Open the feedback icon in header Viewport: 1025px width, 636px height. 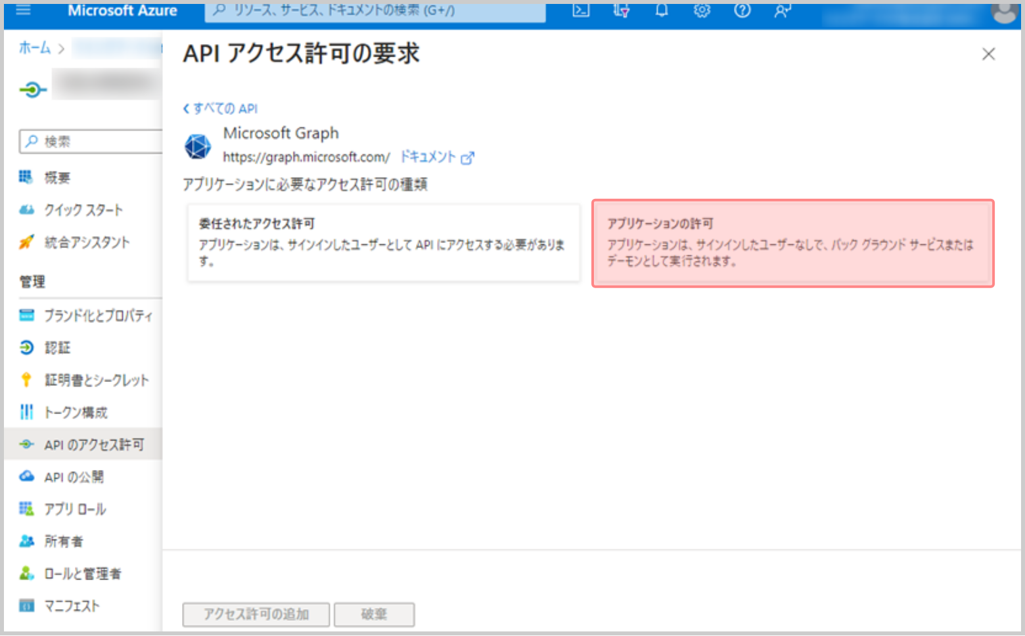coord(782,11)
